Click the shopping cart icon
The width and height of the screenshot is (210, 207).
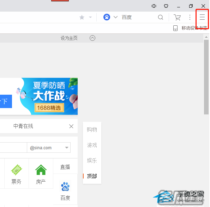(x=177, y=17)
